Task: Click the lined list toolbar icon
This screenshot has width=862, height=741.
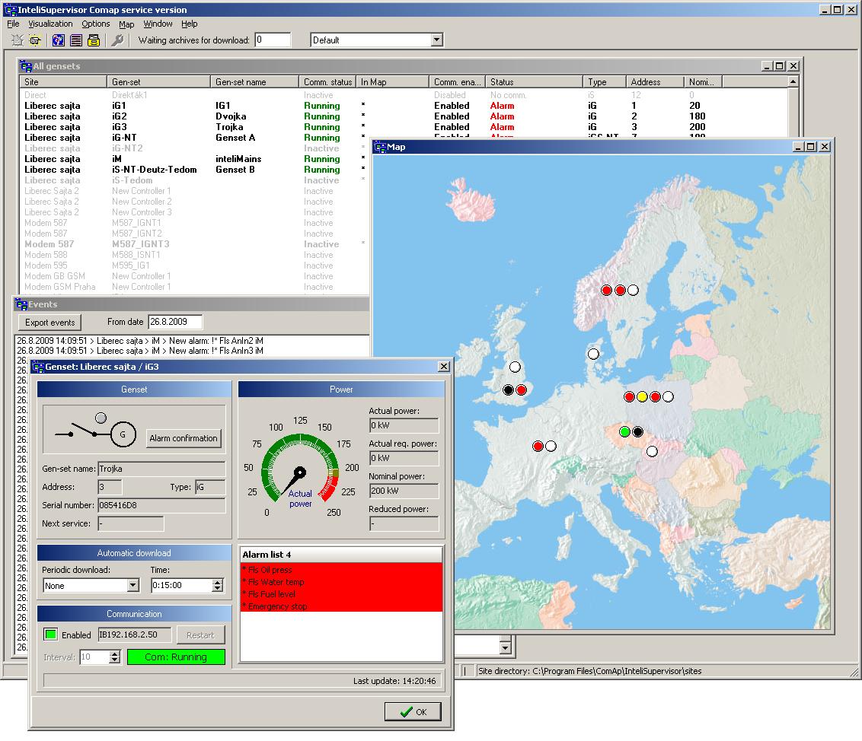Action: (76, 40)
